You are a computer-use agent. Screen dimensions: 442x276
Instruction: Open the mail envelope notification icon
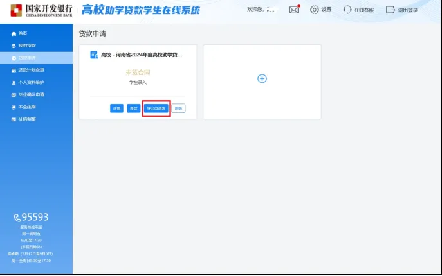pos(293,10)
